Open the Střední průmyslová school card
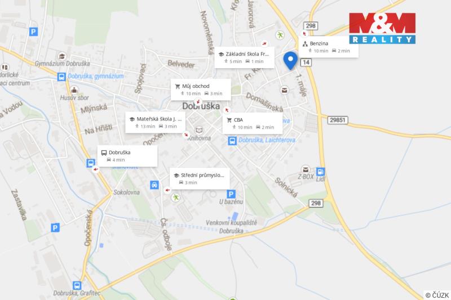 point(200,178)
